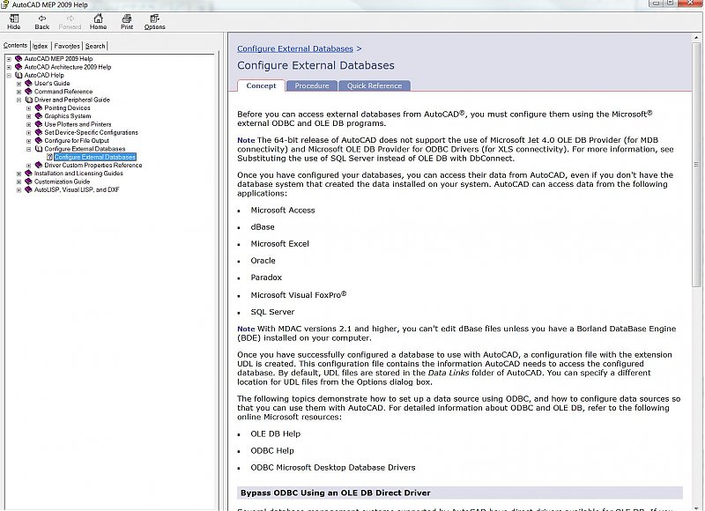Click the "OLE DB Help" bullet text
This screenshot has width=705, height=511.
(x=275, y=433)
